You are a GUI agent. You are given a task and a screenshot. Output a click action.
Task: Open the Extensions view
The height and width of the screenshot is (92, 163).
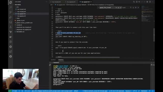(x=10, y=52)
